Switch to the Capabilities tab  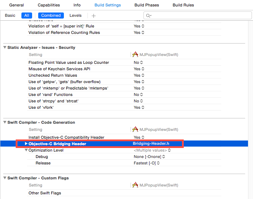49,5
